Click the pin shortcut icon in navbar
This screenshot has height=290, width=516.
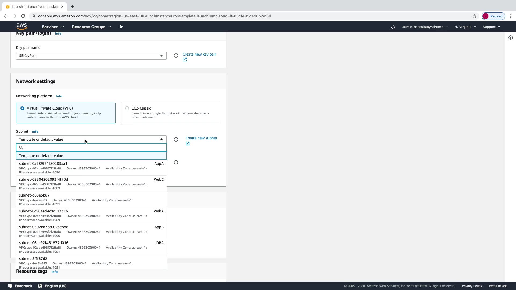pos(121,27)
